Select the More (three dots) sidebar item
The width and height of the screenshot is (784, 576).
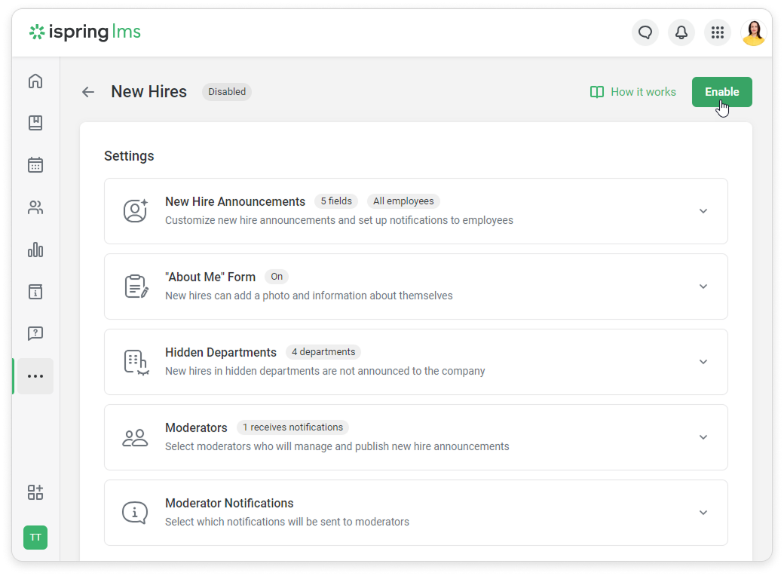point(35,376)
